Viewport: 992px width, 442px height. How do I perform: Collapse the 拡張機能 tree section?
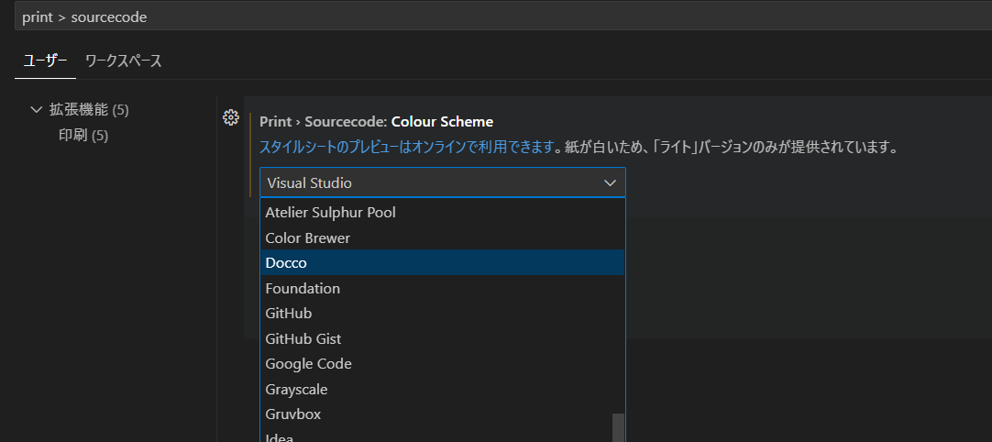pos(36,109)
